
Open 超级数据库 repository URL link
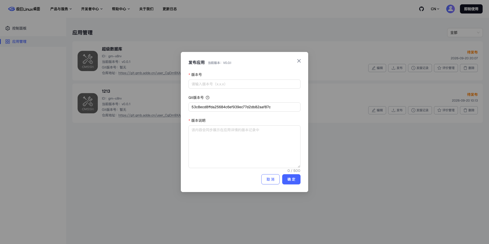coord(150,73)
